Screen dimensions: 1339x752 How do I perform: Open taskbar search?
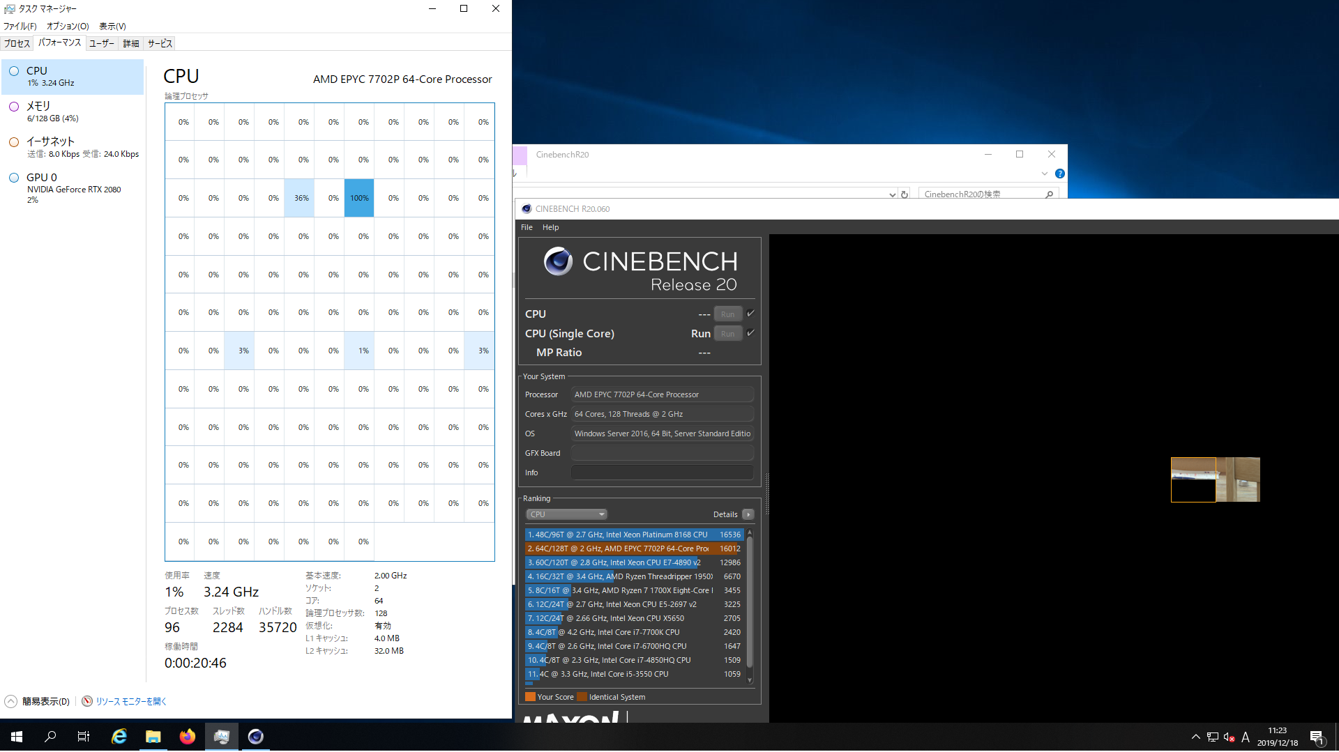click(50, 736)
